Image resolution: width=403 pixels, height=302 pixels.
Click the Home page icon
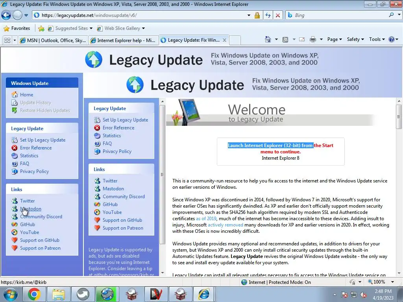click(268, 39)
